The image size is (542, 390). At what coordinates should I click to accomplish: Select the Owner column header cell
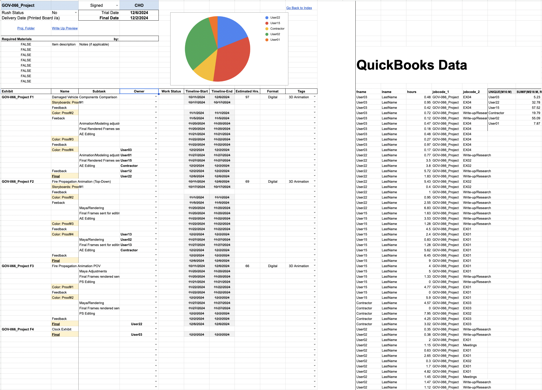(x=139, y=91)
